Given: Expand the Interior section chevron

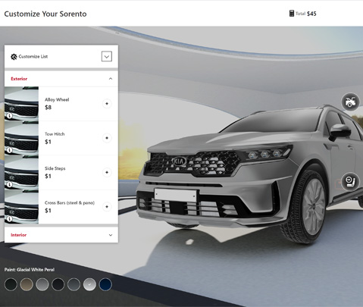Looking at the screenshot, I should tap(111, 235).
